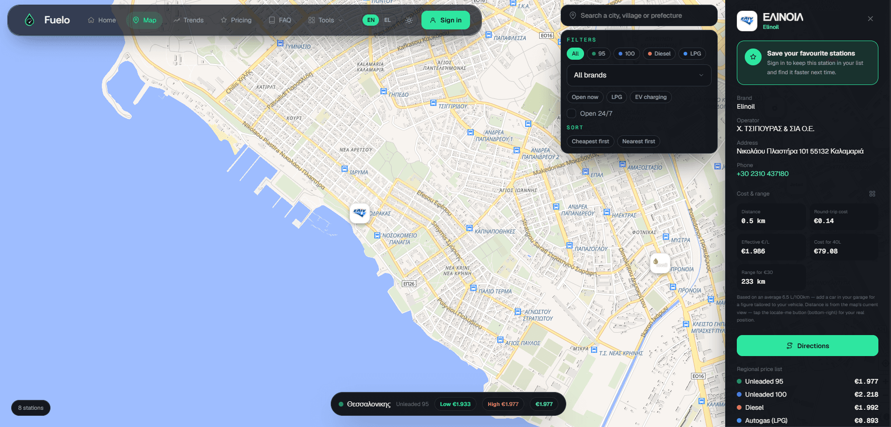891x427 pixels.
Task: Click the 8 stations badge
Action: click(31, 408)
